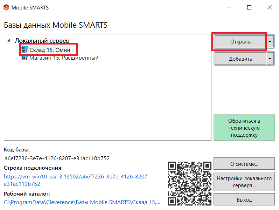Click the Рабочий каталог: label
This screenshot has height=210, width=279.
point(27,194)
